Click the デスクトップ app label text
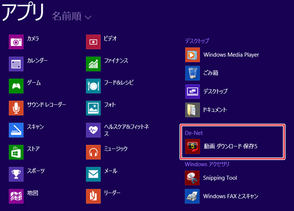 (216, 92)
